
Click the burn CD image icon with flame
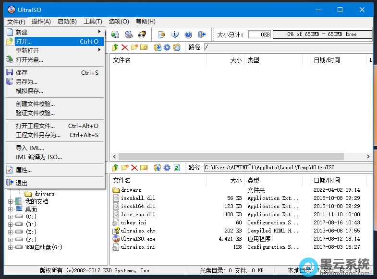point(142,35)
